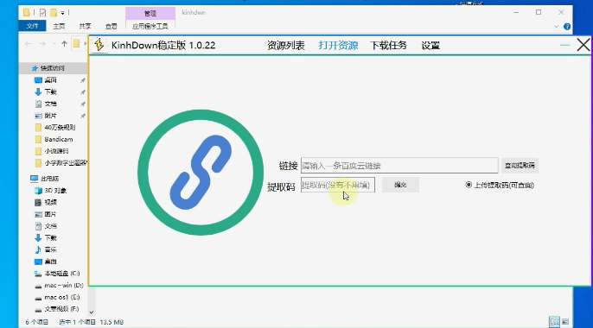Click the folder icon in the address bar

pos(76,43)
